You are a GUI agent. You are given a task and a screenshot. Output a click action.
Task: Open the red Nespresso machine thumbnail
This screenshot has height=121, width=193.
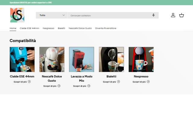[141, 59]
